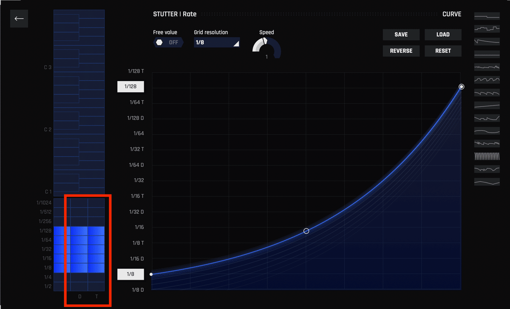Click the 1/128 T axis label
This screenshot has width=510, height=309.
click(136, 71)
